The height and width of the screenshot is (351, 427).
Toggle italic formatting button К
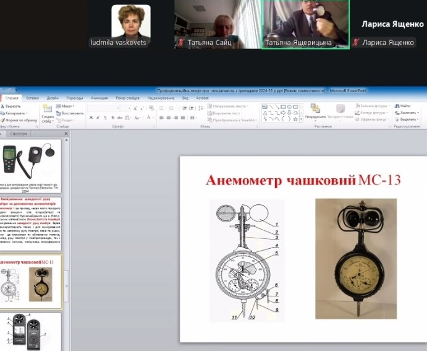98,118
